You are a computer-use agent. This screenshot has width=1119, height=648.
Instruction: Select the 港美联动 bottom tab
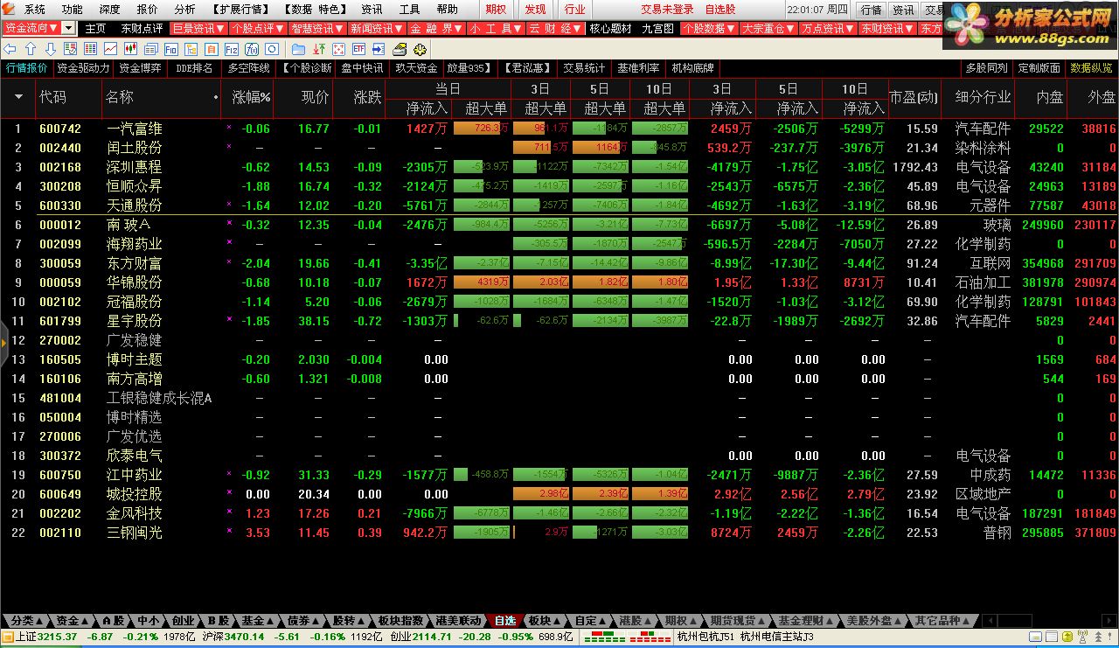458,621
